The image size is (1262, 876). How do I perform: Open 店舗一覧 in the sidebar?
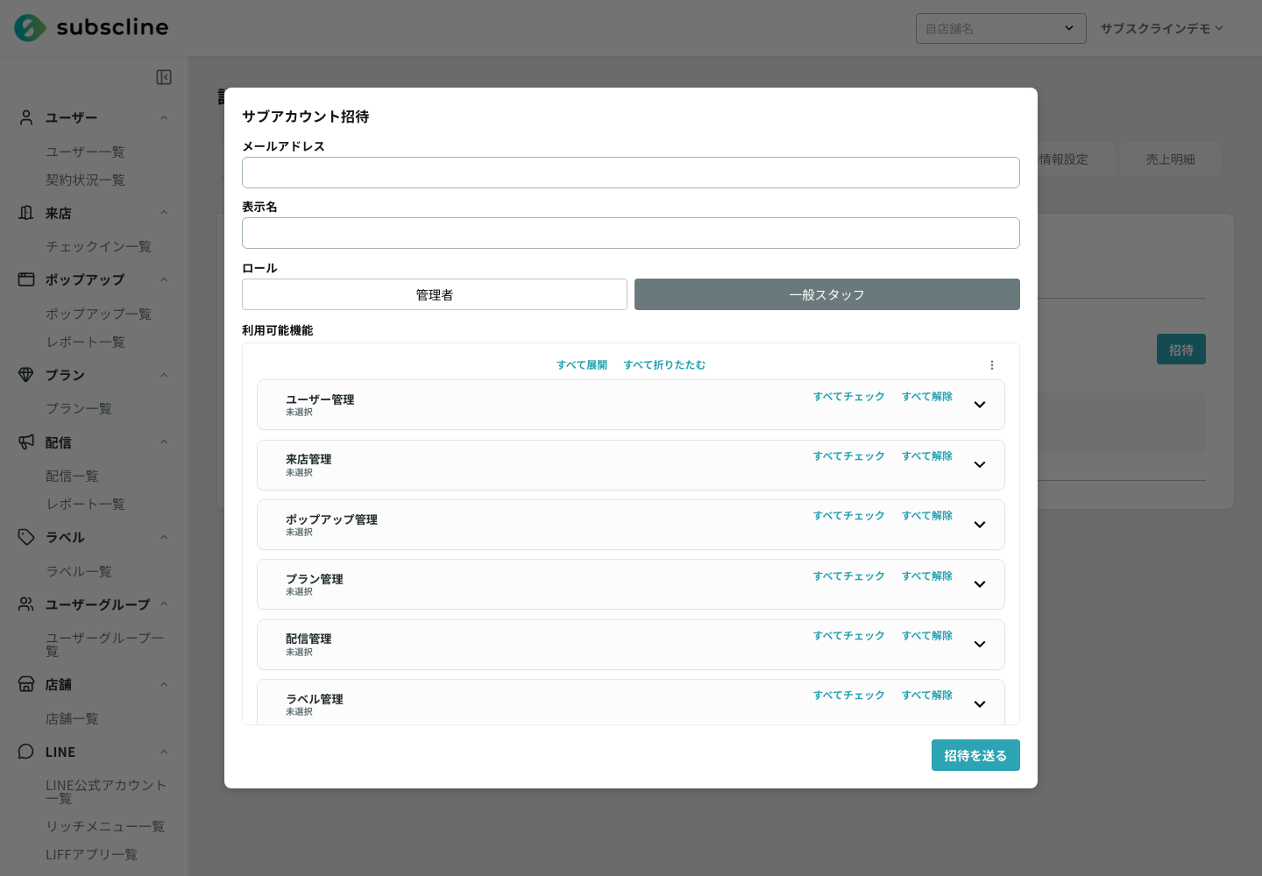click(72, 718)
